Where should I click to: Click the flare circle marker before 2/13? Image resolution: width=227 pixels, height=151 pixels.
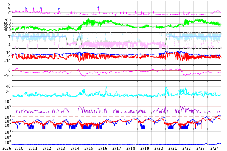click(x=59, y=9)
